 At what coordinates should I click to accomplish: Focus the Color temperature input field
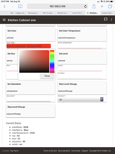(x=80, y=46)
